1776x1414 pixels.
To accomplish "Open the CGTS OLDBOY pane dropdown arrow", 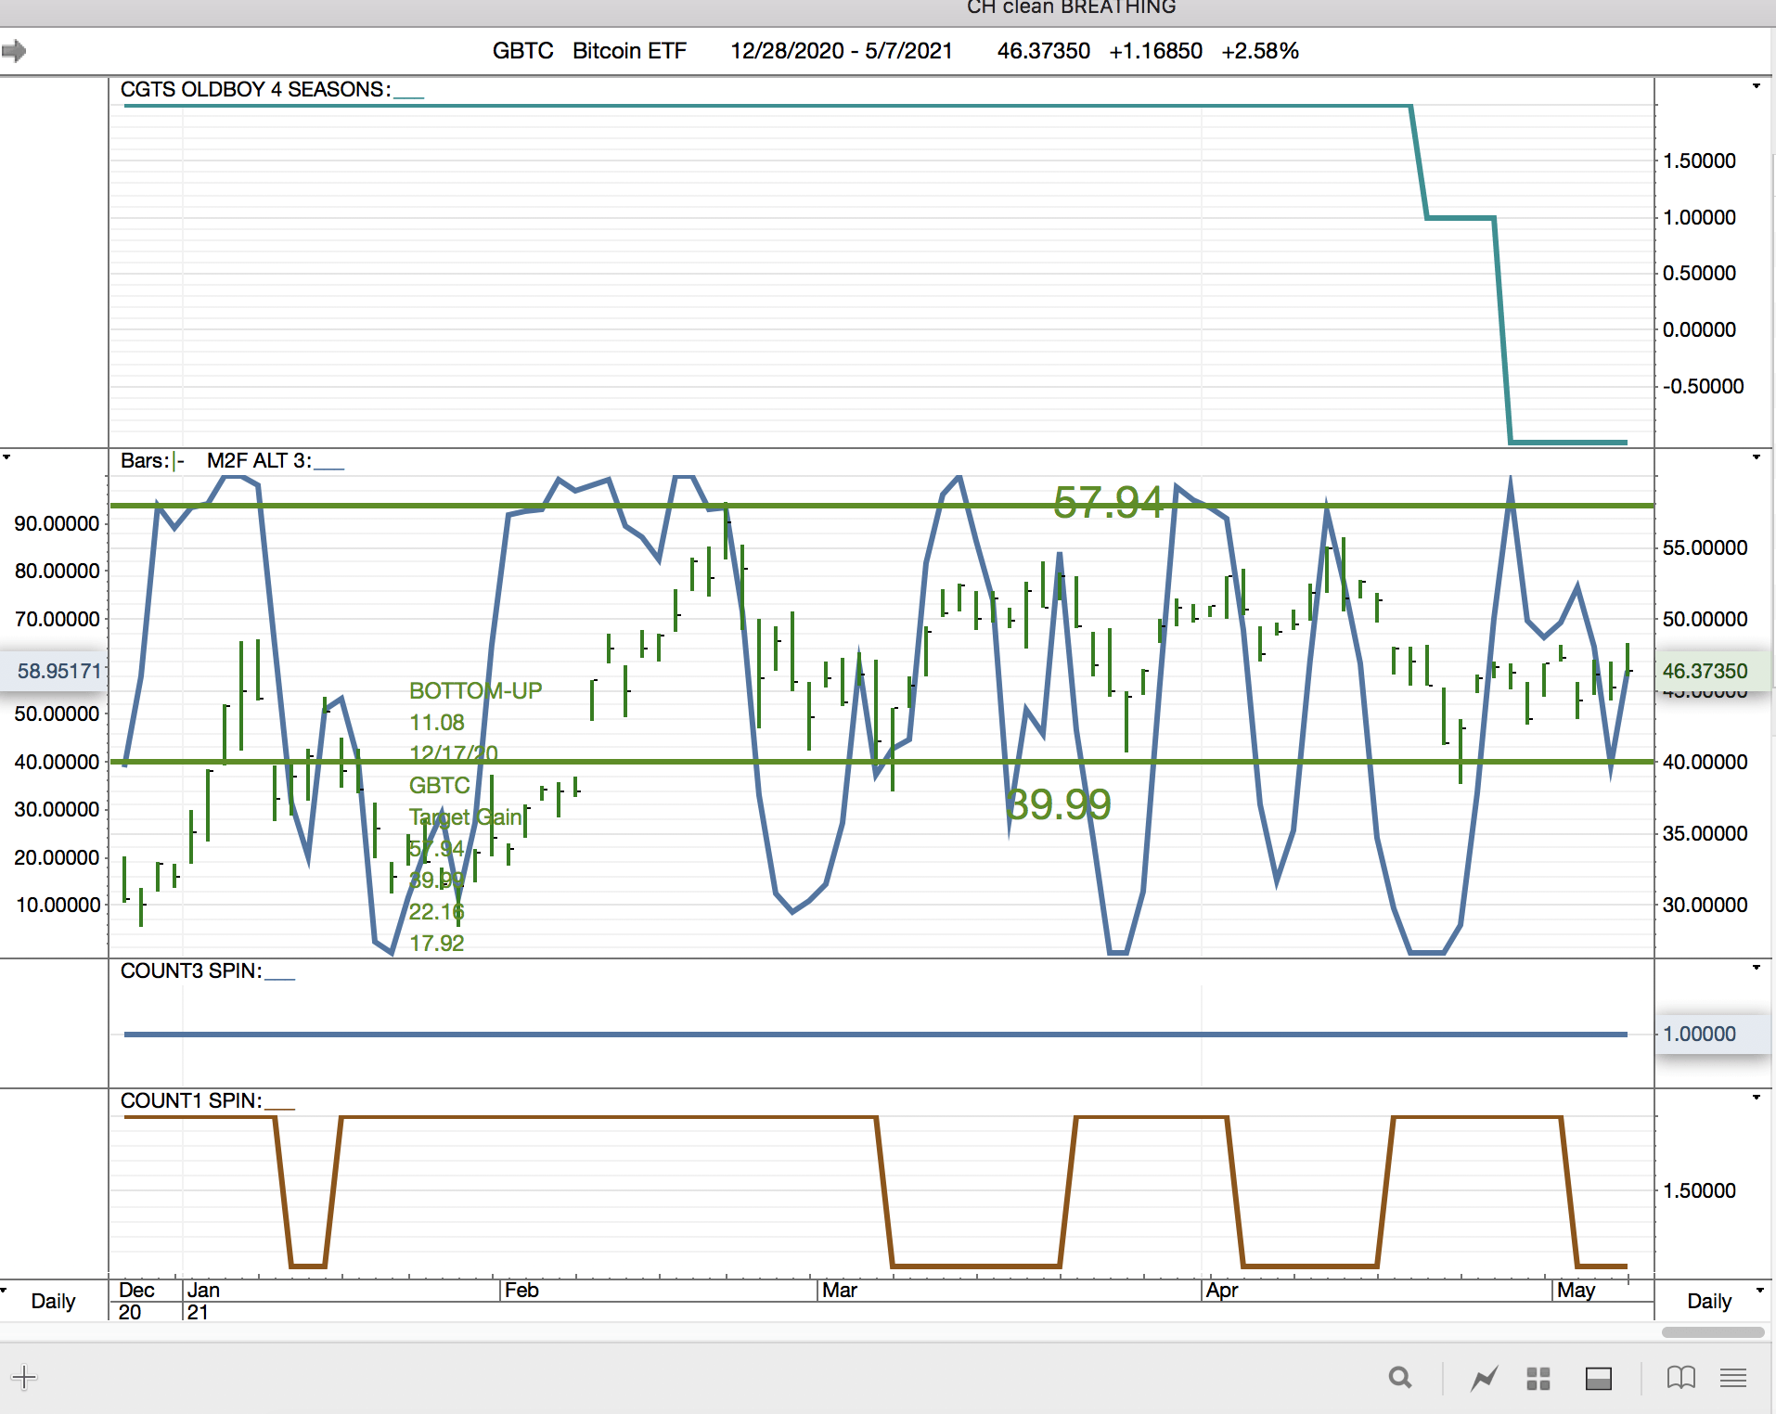I will coord(1756,86).
